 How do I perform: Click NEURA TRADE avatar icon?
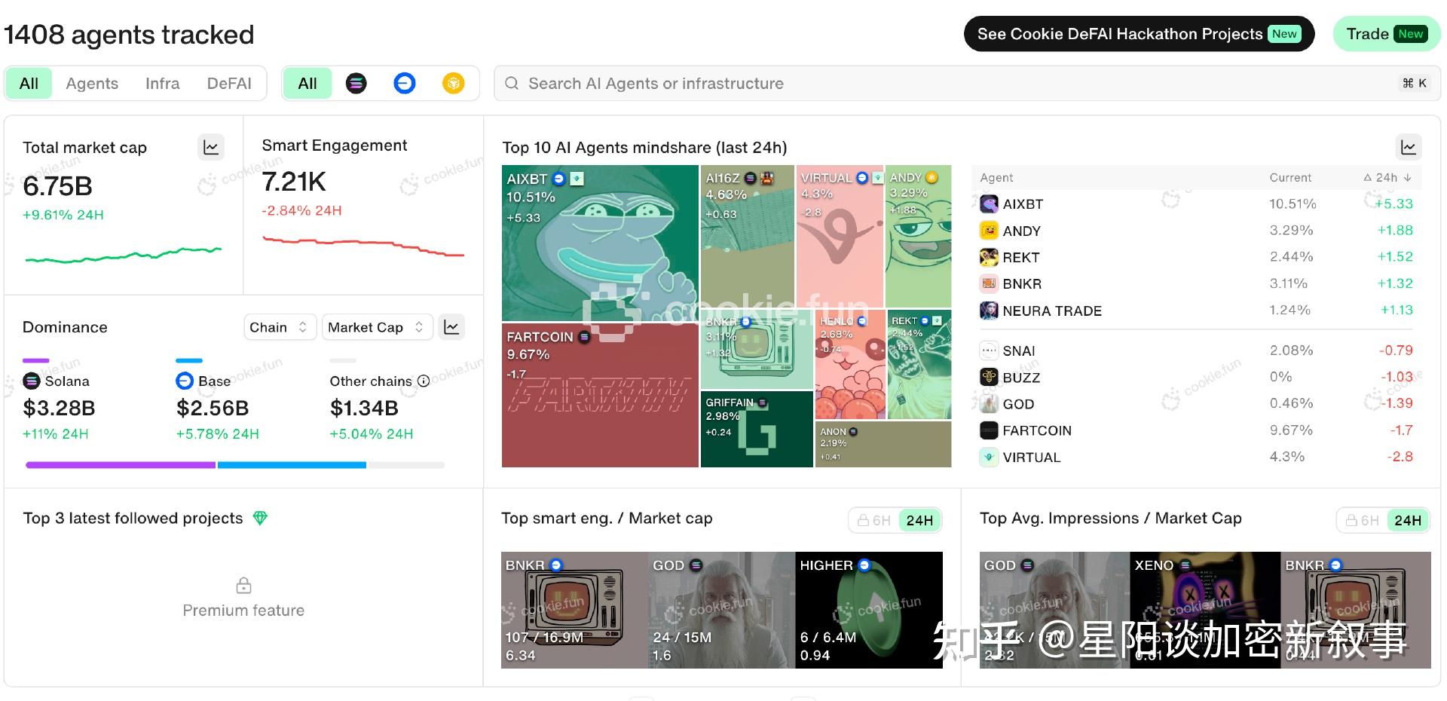coord(989,311)
